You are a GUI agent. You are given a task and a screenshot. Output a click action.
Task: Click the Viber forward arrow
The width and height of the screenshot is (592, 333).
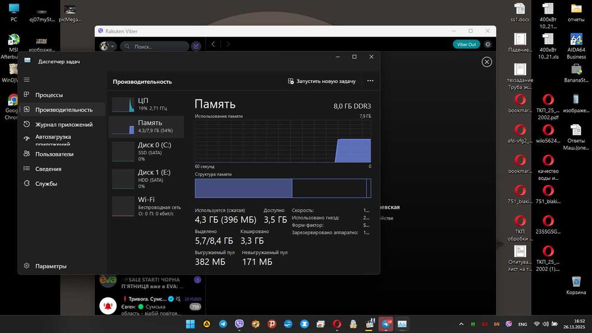(x=228, y=44)
